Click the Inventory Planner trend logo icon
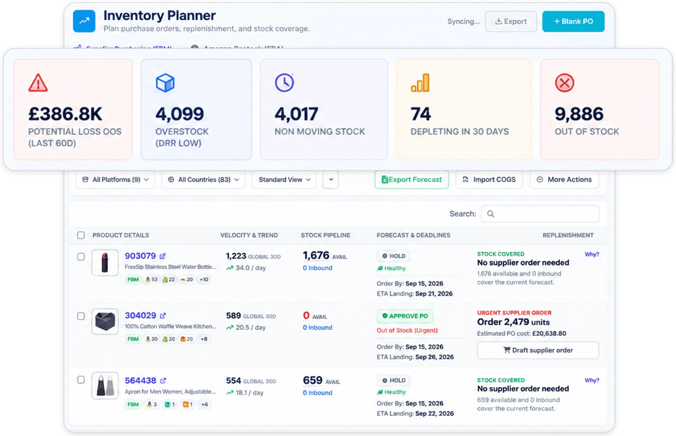This screenshot has width=676, height=436. click(84, 21)
